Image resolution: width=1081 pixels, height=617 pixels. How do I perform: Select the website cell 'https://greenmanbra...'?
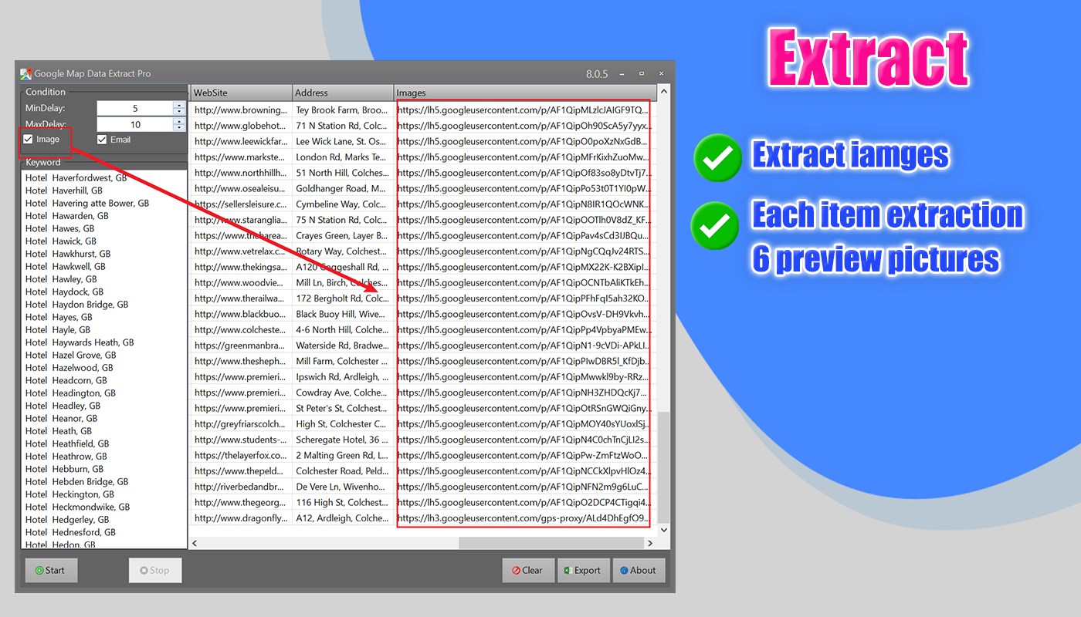pyautogui.click(x=241, y=346)
